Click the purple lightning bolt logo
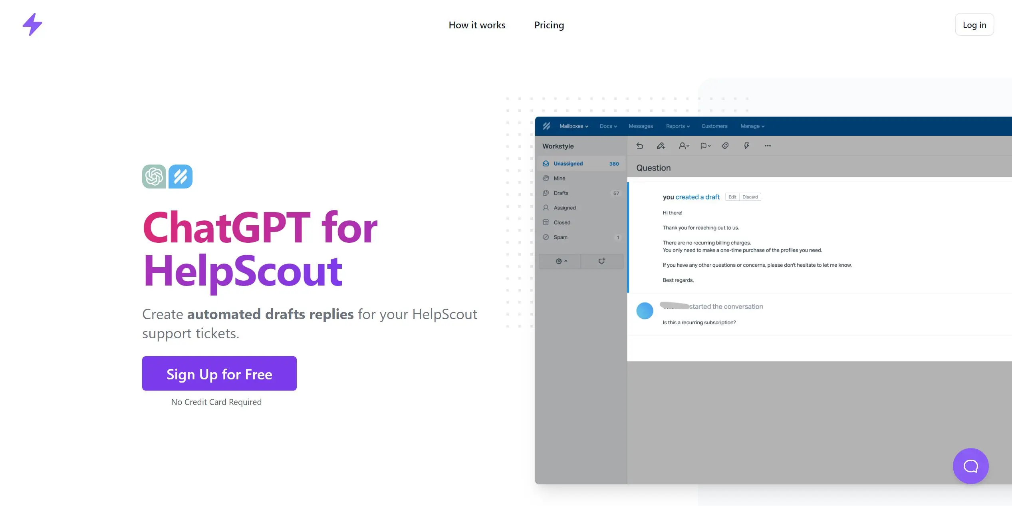The height and width of the screenshot is (506, 1012). 32,24
